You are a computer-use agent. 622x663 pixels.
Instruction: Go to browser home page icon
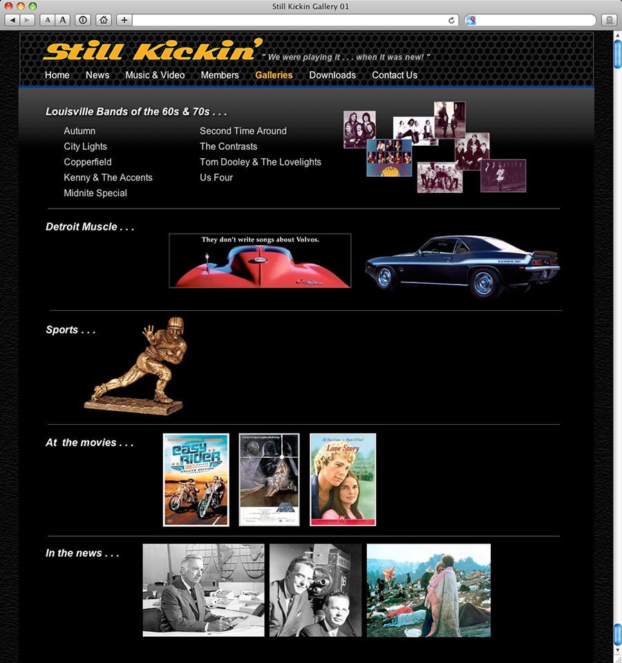click(104, 20)
